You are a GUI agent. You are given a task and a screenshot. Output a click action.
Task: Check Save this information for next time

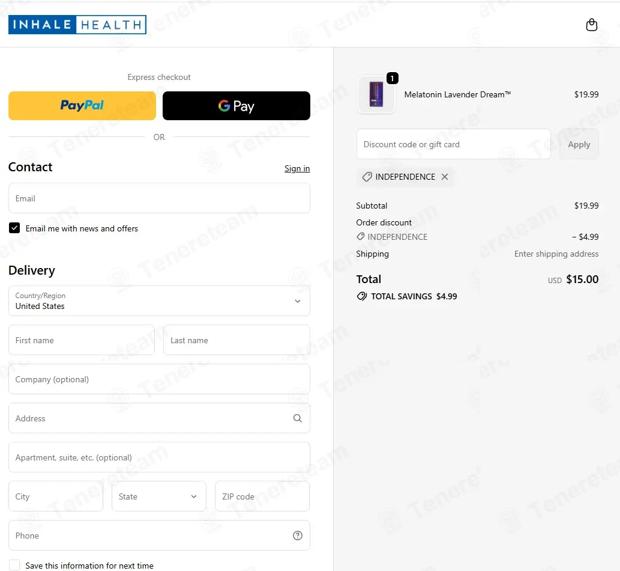click(x=14, y=565)
